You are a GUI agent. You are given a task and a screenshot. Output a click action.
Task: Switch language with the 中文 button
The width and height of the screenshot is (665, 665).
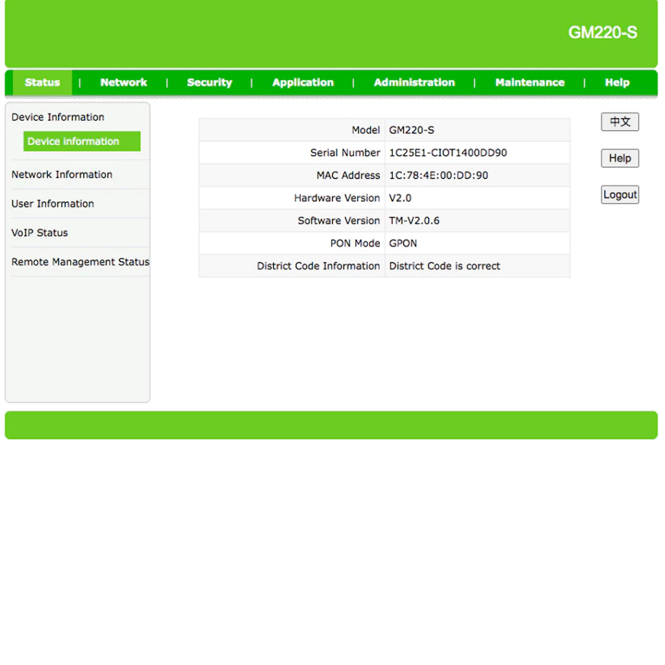620,122
